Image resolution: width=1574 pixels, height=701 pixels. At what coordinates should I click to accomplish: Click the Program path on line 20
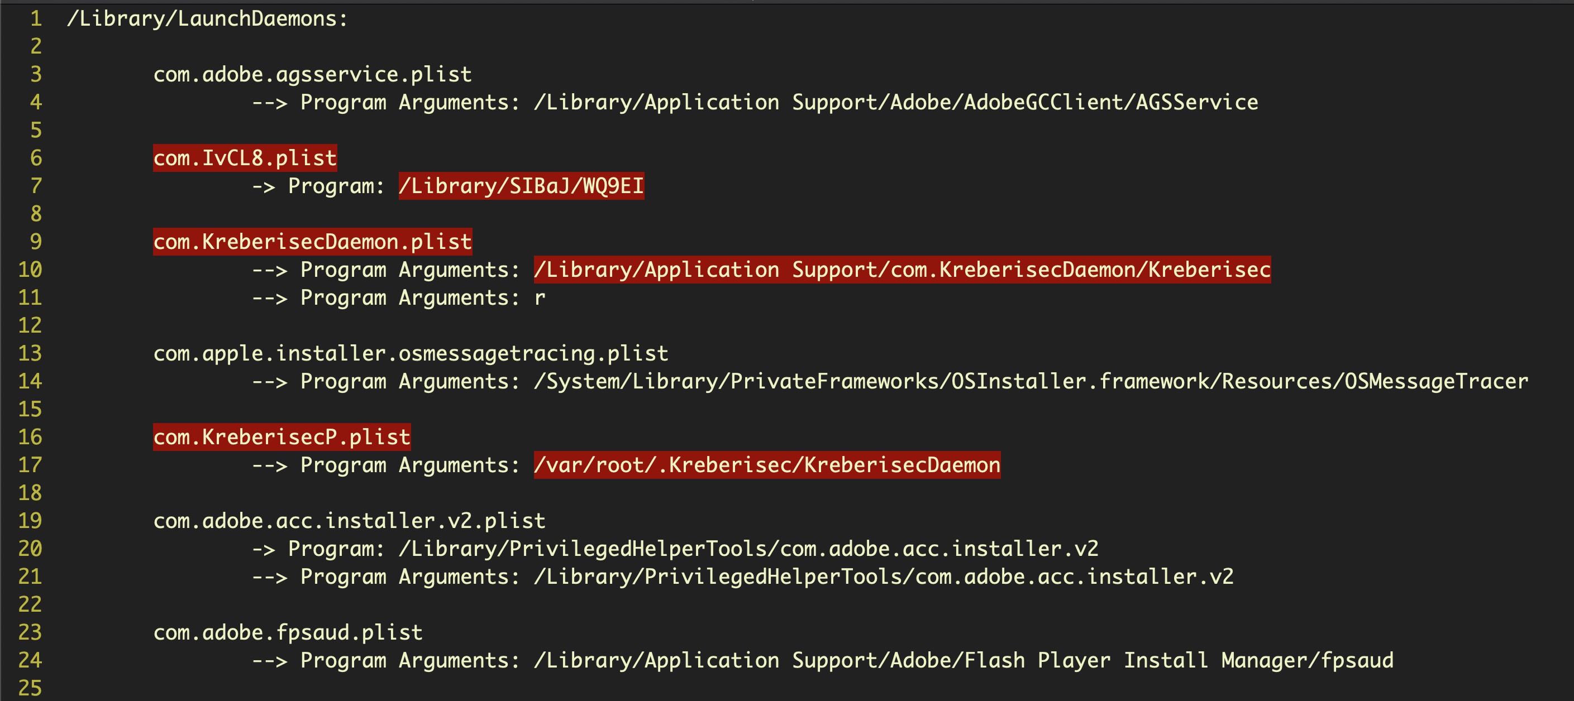tap(748, 549)
